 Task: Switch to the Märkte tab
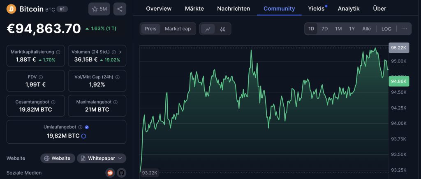tap(194, 9)
